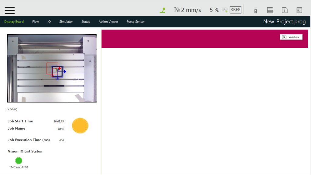Click the orange job status indicator

(x=80, y=126)
